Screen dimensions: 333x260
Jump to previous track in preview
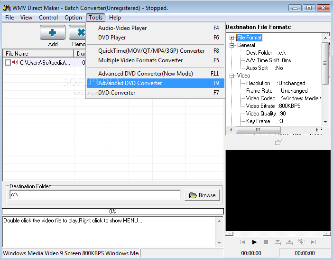(242, 242)
